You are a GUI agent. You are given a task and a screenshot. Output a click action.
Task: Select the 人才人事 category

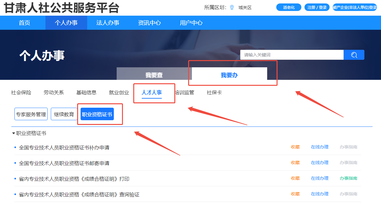tap(152, 93)
